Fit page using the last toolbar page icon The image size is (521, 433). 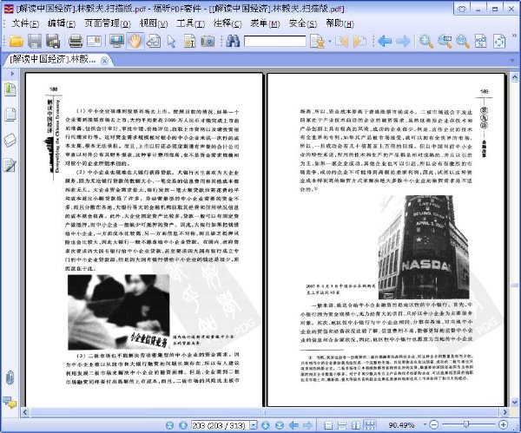pyautogui.click(x=499, y=41)
